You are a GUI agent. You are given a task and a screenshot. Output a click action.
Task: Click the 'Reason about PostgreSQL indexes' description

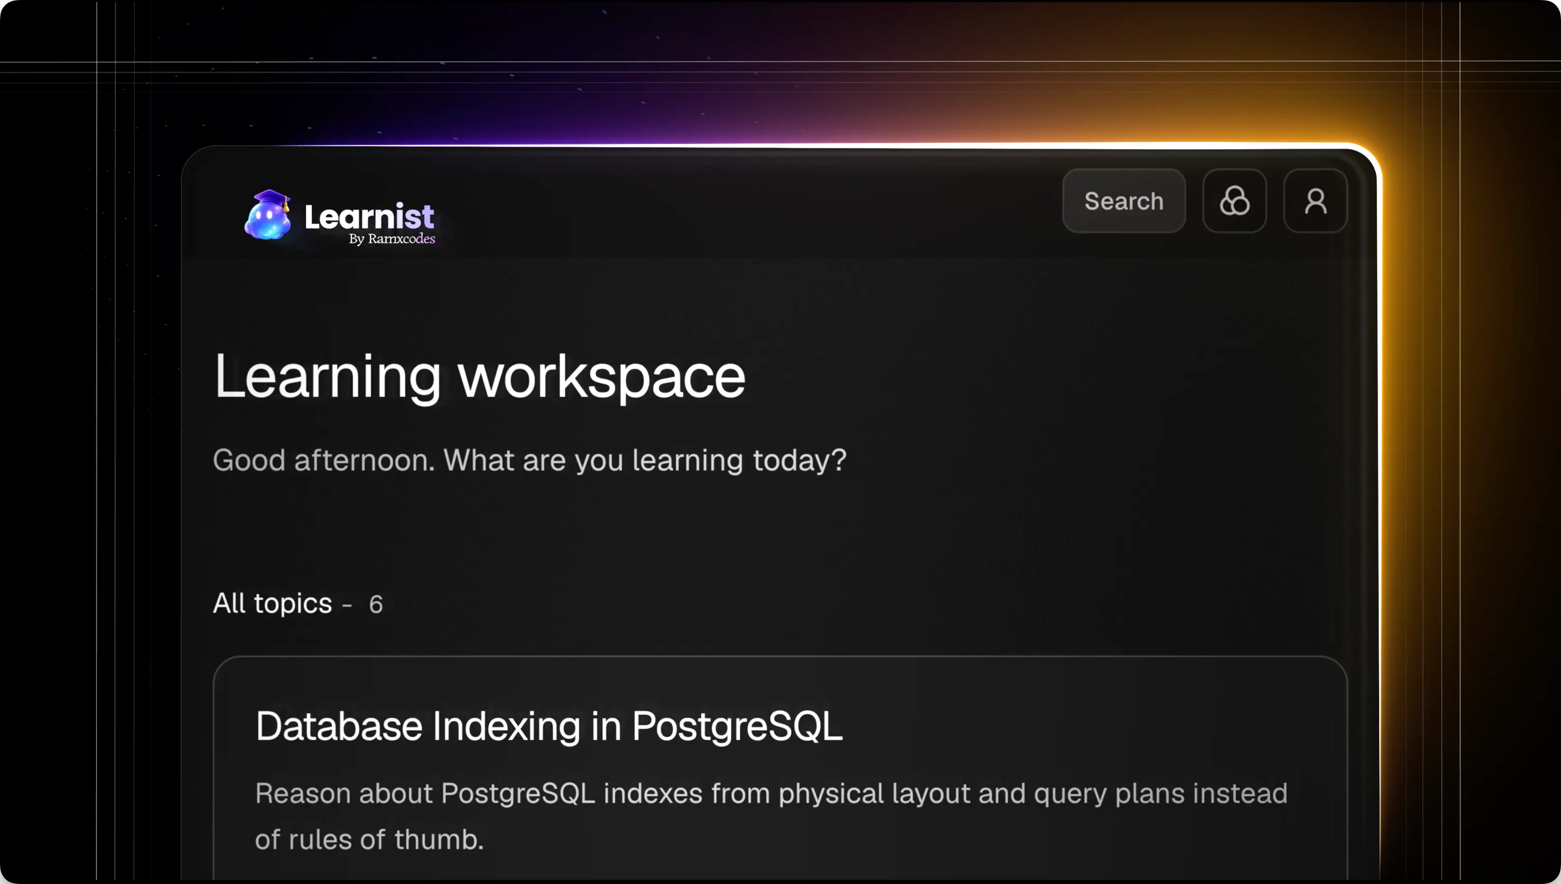click(771, 816)
